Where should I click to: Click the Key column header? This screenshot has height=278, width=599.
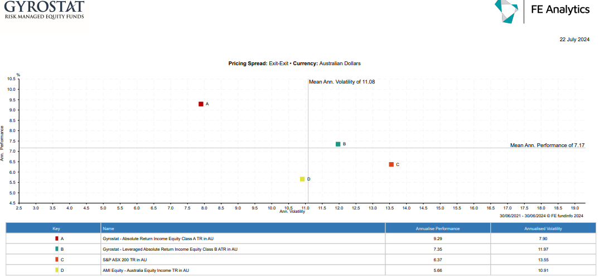click(x=53, y=228)
